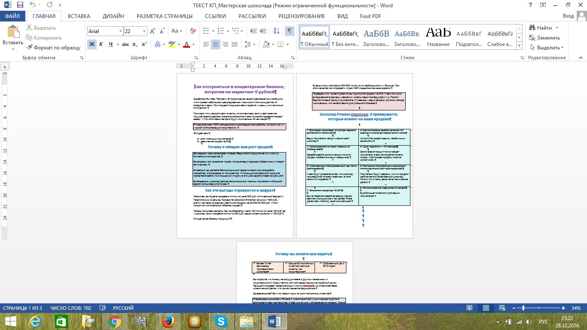
Task: Sort the selection with the A-Я sort icon
Action: click(275, 31)
